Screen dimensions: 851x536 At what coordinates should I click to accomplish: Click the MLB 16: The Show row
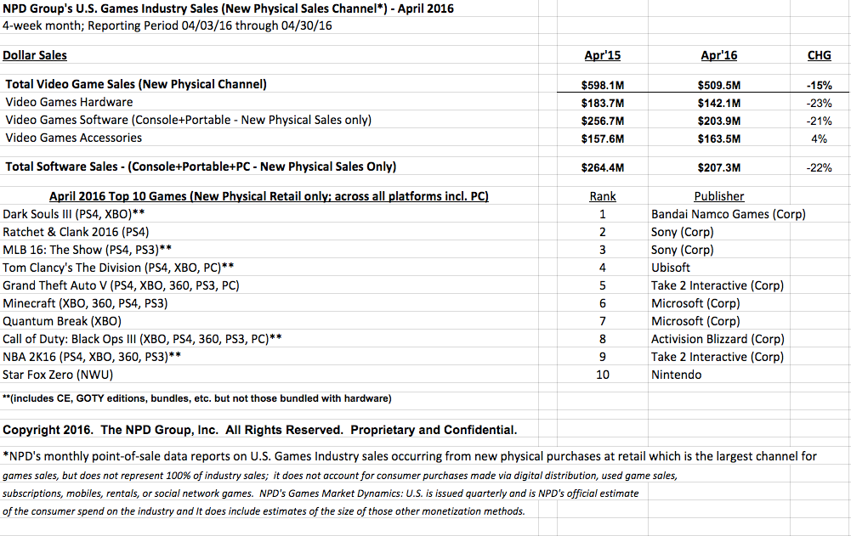pos(87,250)
